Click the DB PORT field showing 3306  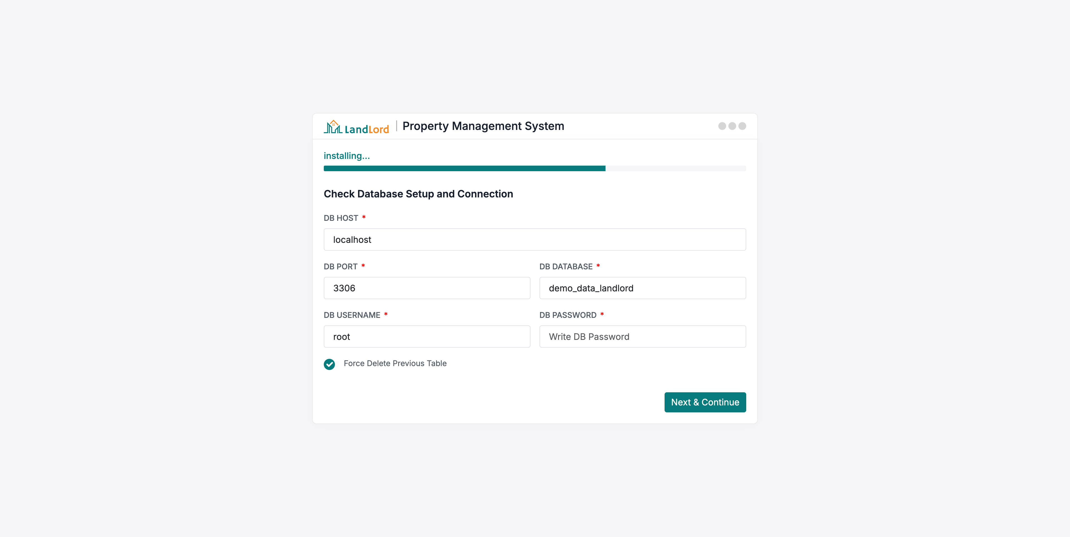click(x=427, y=288)
